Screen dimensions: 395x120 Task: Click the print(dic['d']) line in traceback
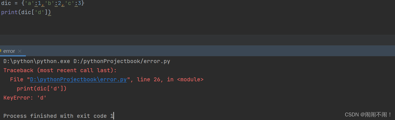[42, 88]
